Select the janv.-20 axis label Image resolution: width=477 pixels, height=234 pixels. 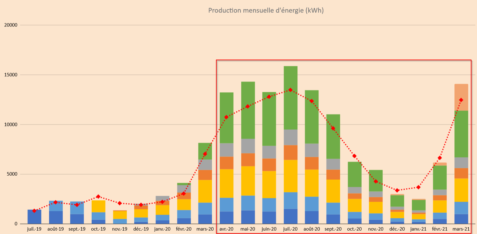point(162,229)
